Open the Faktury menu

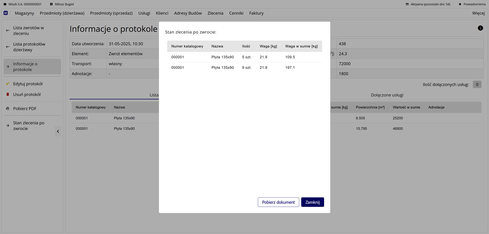tap(256, 13)
